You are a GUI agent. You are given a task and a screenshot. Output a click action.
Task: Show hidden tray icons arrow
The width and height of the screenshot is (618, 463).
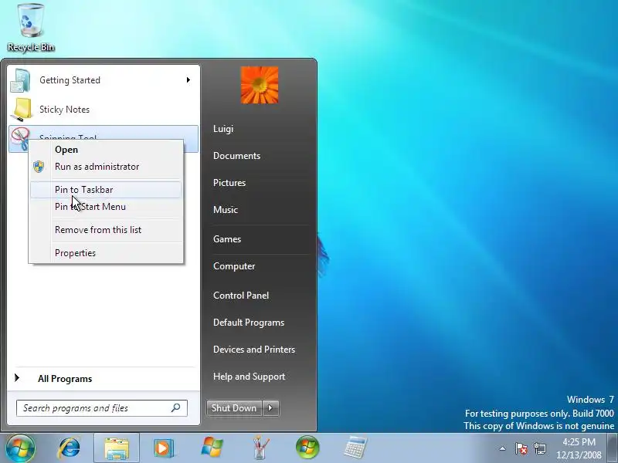503,448
